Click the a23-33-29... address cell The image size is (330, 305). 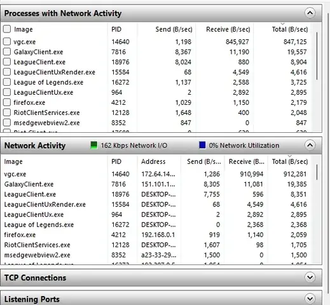(x=158, y=255)
